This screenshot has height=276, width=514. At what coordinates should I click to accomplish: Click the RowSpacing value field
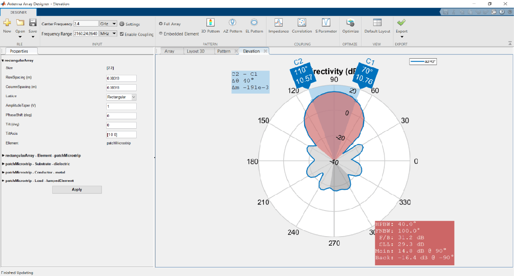tap(121, 78)
